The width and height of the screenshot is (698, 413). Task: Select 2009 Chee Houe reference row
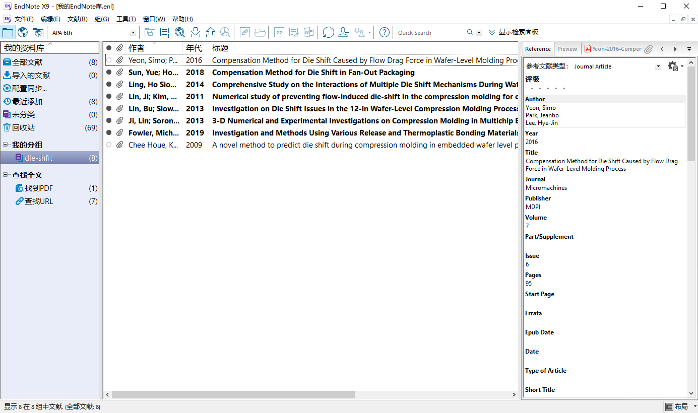pos(311,145)
